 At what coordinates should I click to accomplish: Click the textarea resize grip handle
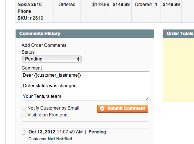tap(147, 99)
